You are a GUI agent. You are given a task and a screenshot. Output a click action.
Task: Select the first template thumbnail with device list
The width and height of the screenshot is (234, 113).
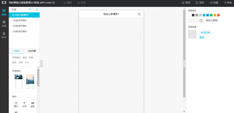pos(18,82)
